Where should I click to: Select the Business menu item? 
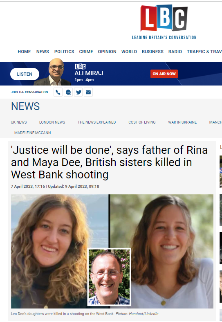click(152, 52)
